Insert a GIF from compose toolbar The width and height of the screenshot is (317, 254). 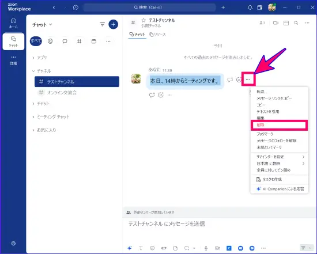pyautogui.click(x=164, y=248)
